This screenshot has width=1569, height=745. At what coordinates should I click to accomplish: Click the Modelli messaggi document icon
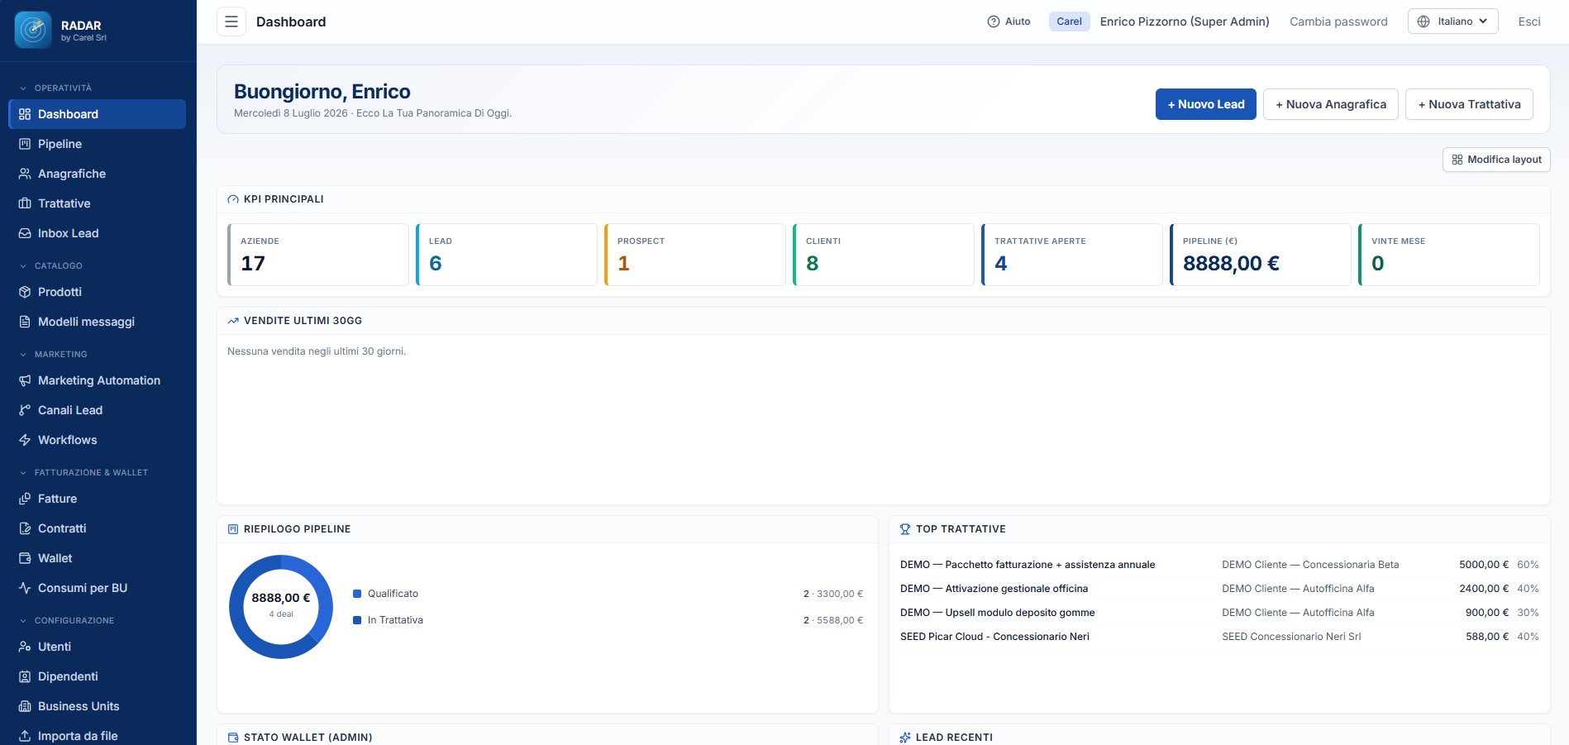25,322
